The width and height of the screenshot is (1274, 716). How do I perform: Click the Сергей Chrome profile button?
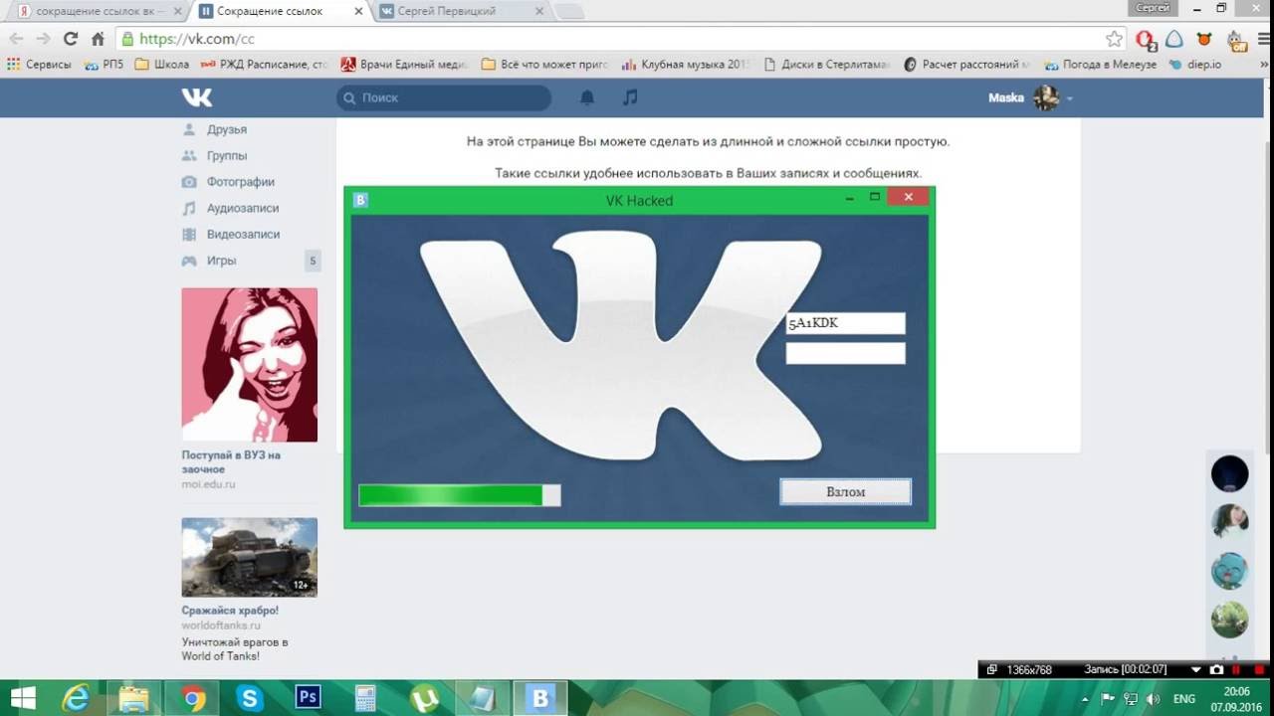(1153, 7)
